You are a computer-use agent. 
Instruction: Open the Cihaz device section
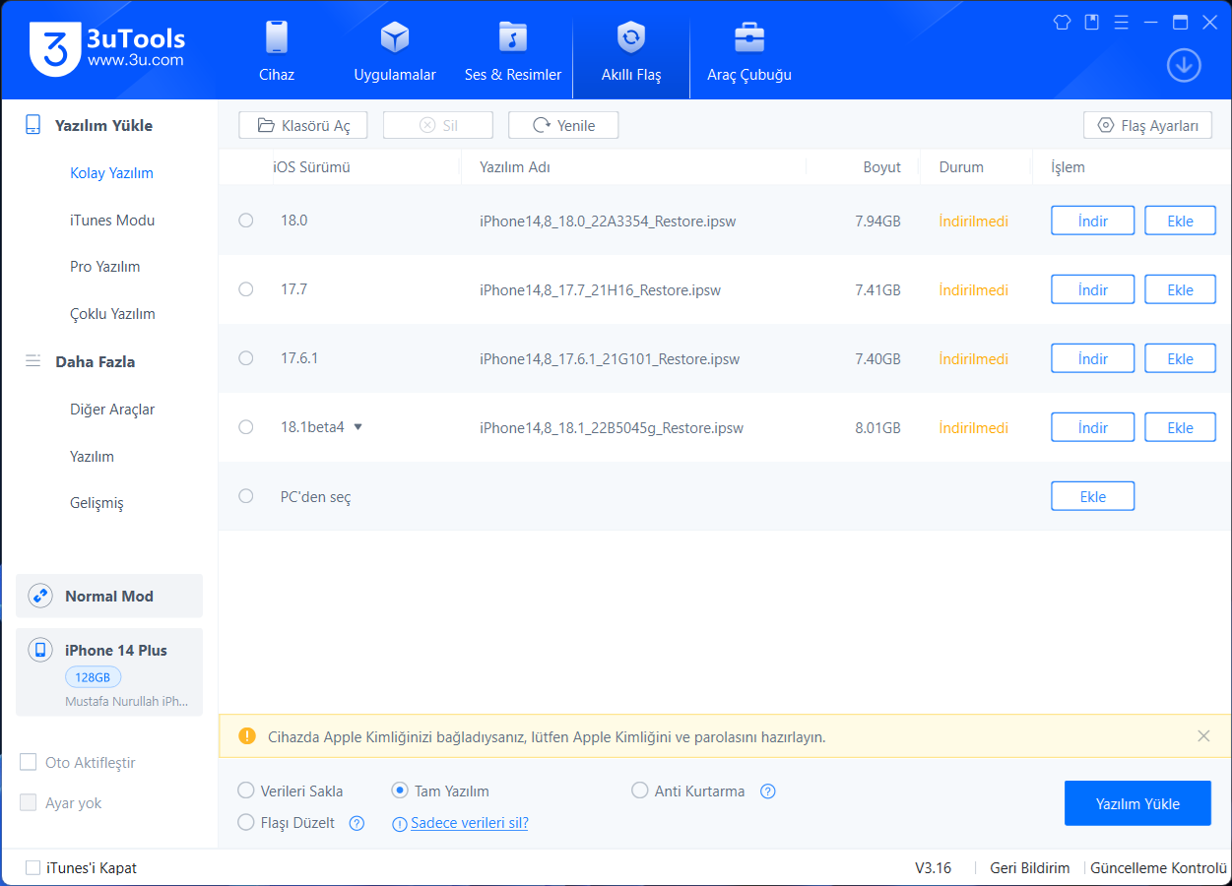pos(277,51)
